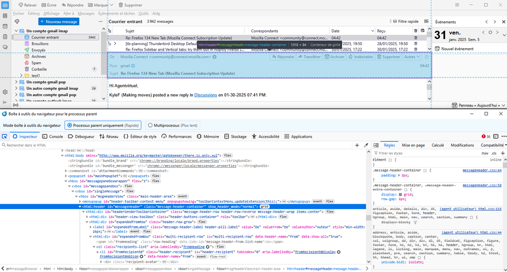Open the column picker icon in message list
Image resolution: width=507 pixels, height=272 pixels.
(423, 31)
